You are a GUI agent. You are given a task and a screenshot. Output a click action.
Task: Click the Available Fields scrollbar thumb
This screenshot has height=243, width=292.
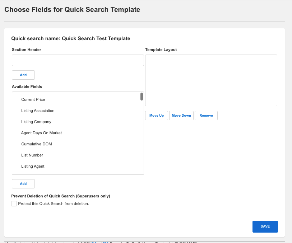tap(141, 97)
